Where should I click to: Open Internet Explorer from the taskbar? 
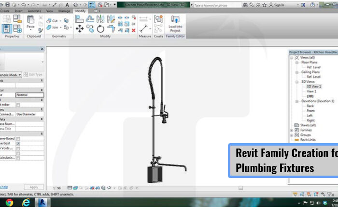point(26,203)
